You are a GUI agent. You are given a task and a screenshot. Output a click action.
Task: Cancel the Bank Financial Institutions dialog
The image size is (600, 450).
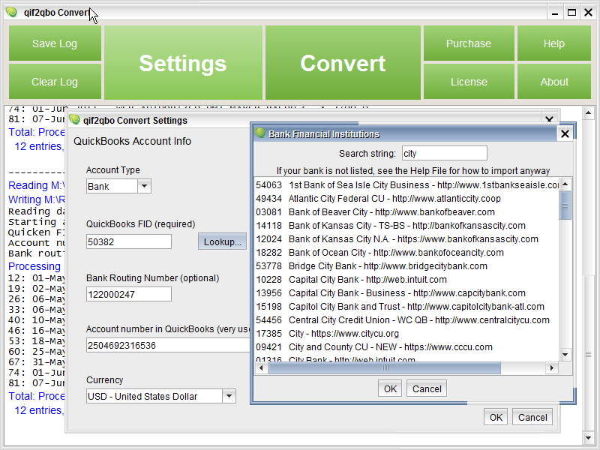427,388
